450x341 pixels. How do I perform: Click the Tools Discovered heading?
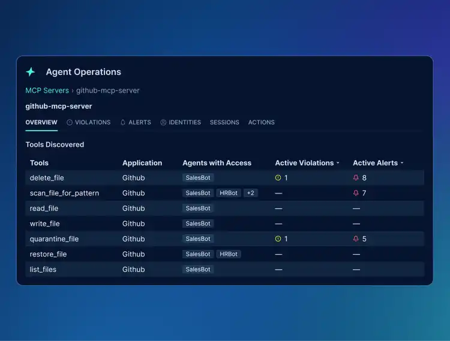coord(55,144)
